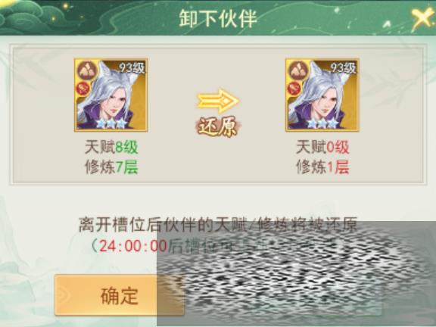
Task: Click the red 24:00:00 countdown timer
Action: [133, 246]
